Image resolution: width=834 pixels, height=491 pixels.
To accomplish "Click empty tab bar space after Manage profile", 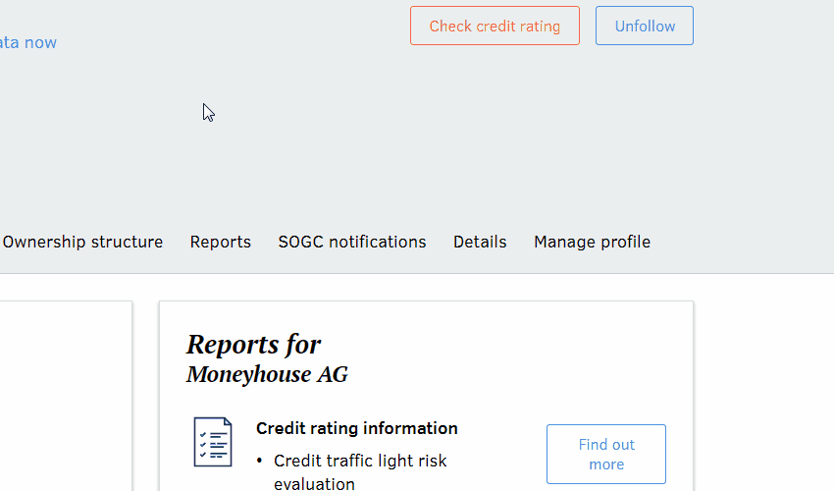I will click(746, 242).
